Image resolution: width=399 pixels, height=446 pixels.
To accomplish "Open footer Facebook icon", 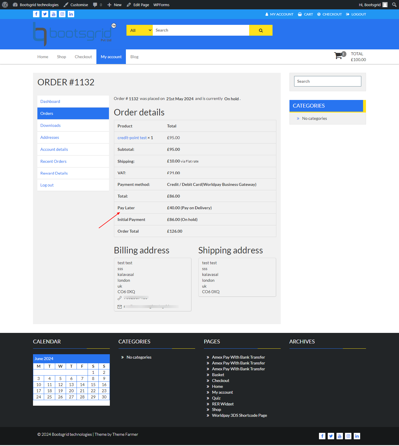I will click(322, 436).
